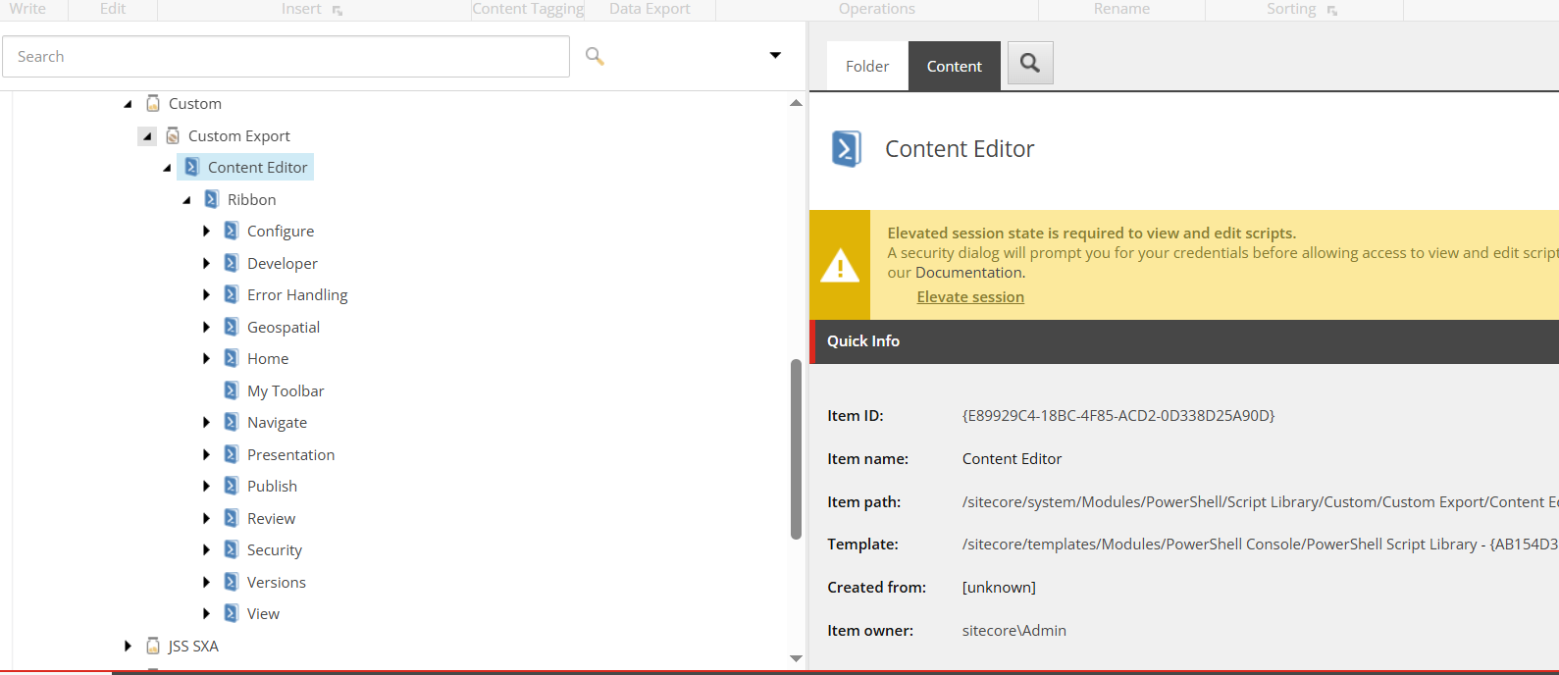Collapse the Custom Export node
The width and height of the screenshot is (1559, 675).
pyautogui.click(x=147, y=136)
